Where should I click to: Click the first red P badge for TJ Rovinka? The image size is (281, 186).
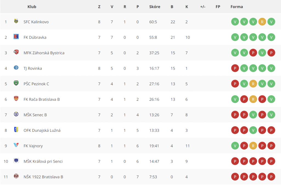coord(235,68)
